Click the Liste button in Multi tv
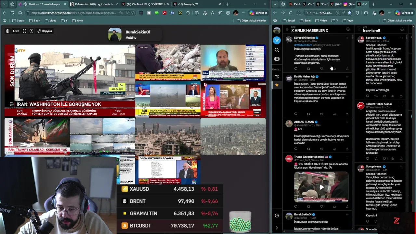416x234 pixels. point(16,31)
